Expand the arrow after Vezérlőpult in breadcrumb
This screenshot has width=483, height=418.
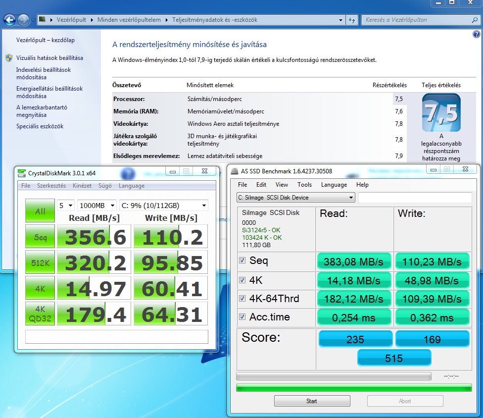(x=92, y=20)
